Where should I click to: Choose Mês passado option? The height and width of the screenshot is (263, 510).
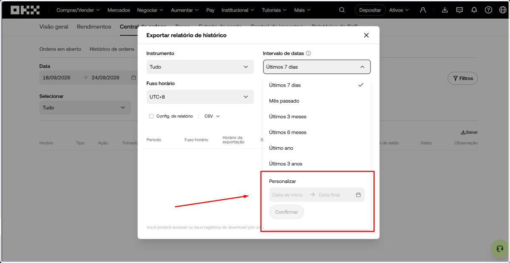point(317,101)
